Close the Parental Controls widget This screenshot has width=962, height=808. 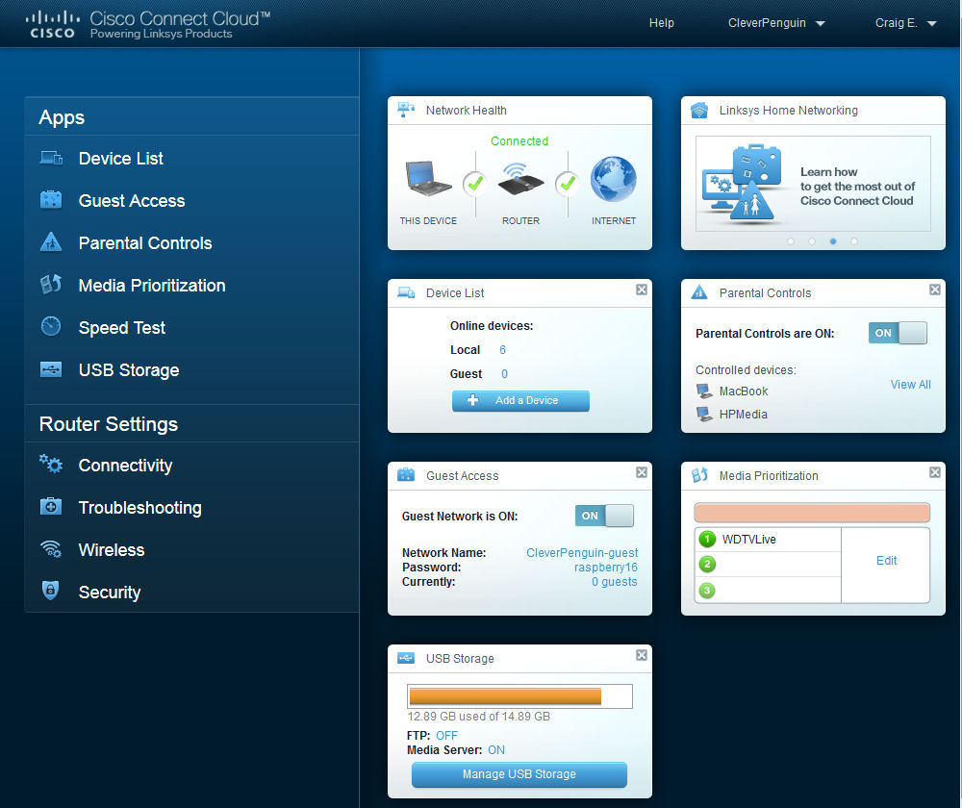point(934,289)
